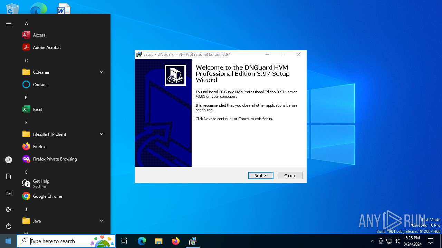Open File Explorer from the taskbar
442x248 pixels.
pyautogui.click(x=158, y=241)
